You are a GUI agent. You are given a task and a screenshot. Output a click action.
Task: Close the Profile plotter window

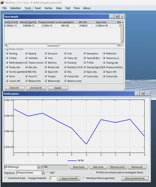pos(148,93)
